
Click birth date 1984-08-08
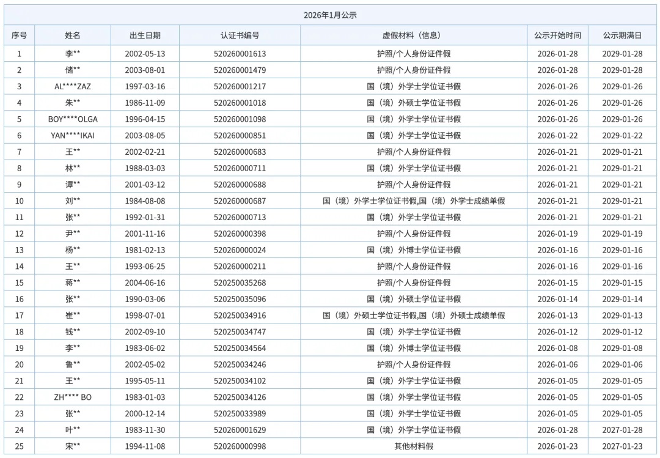coord(145,201)
